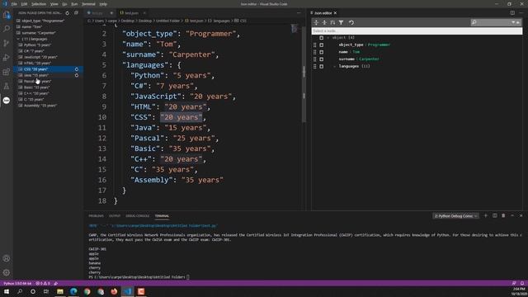The height and width of the screenshot is (297, 528).
Task: Open Microsoft Edge from taskbar
Action: point(73,291)
